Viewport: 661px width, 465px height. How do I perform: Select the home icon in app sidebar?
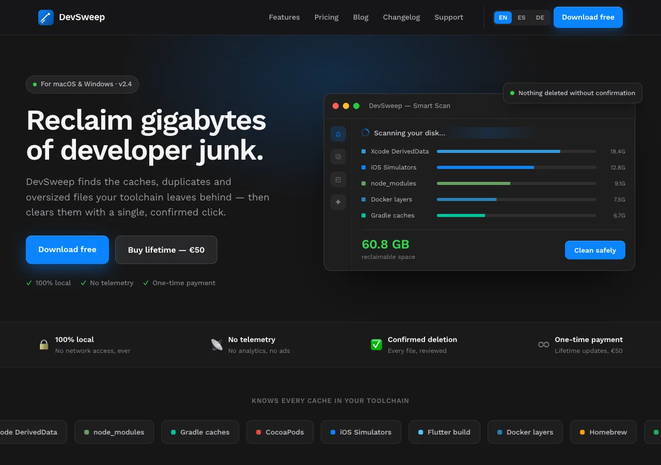(x=338, y=134)
